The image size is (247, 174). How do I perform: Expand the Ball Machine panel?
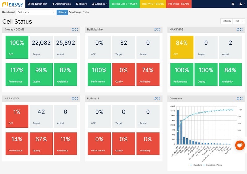(159, 29)
